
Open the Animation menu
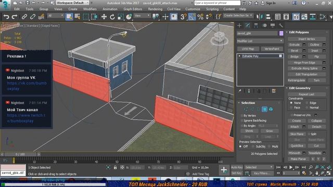click(110, 9)
